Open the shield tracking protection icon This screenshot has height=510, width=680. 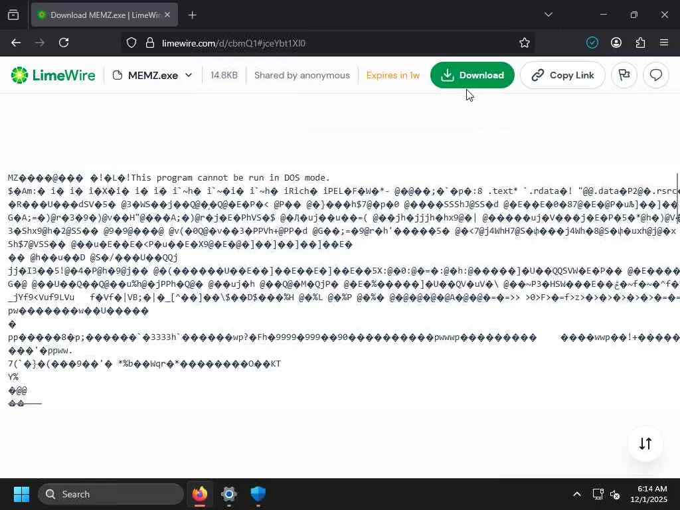pos(131,43)
